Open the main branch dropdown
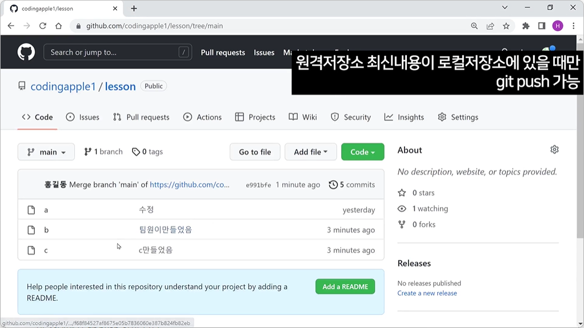 [46, 152]
